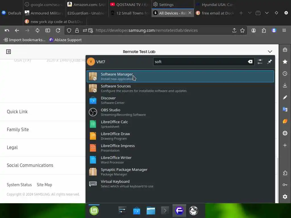This screenshot has height=218, width=291.
Task: Switch to Hyundai USA tab
Action: coord(215,5)
